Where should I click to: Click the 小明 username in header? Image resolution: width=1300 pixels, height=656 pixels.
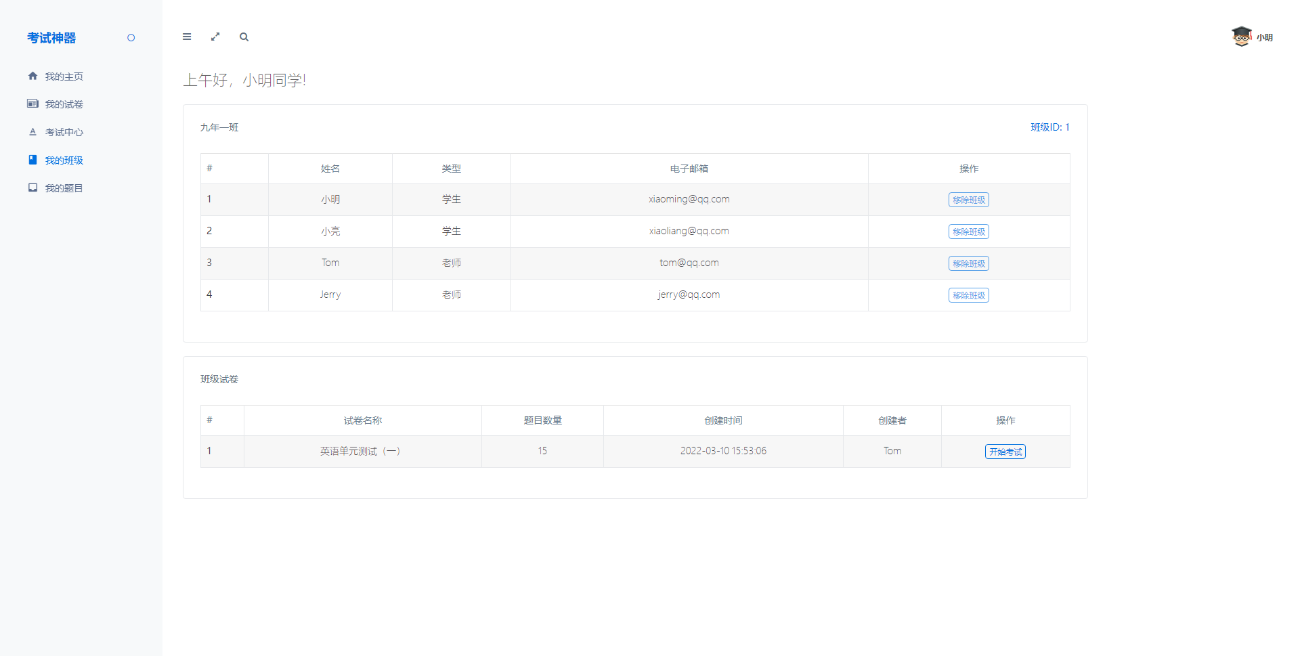tap(1265, 38)
